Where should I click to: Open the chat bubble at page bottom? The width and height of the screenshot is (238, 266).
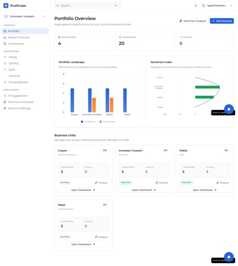[229, 257]
